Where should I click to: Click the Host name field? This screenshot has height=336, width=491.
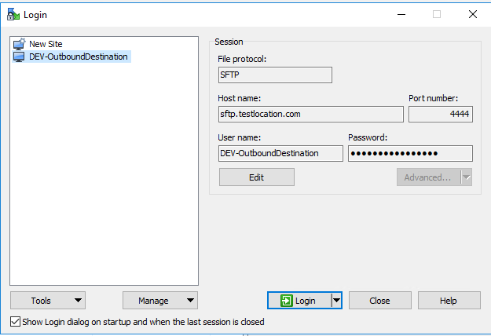pyautogui.click(x=310, y=115)
